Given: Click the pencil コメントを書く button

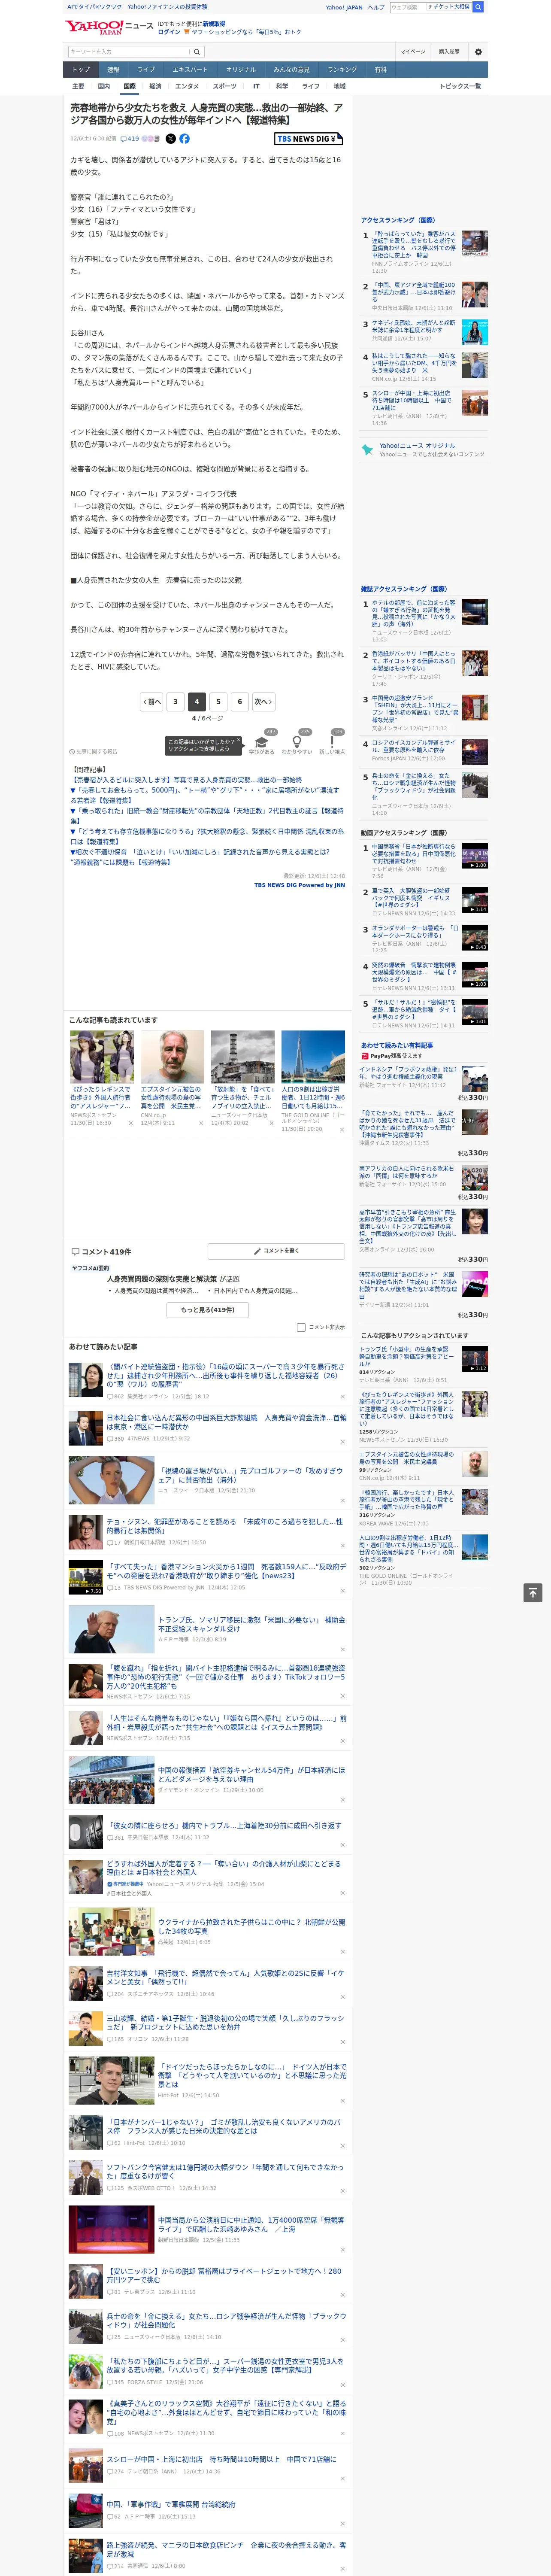Looking at the screenshot, I should [276, 1251].
